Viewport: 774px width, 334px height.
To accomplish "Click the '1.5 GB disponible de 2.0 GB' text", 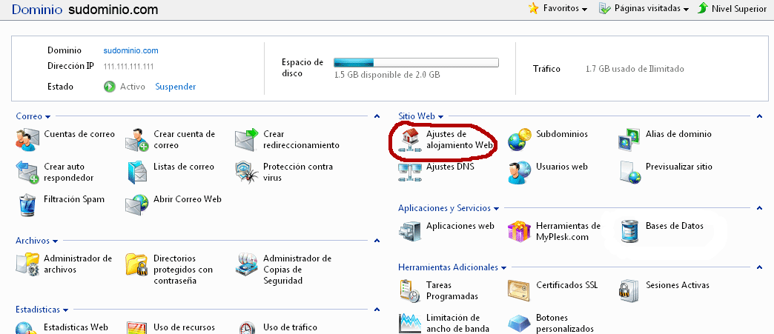I will tap(387, 76).
